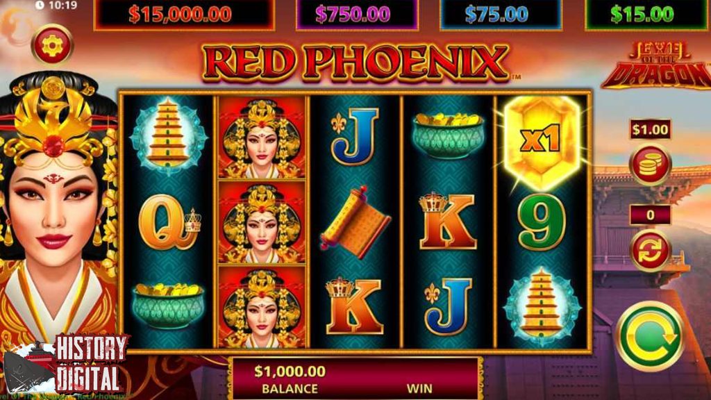Click the green 9 symbol
711x400 pixels.
(x=542, y=222)
